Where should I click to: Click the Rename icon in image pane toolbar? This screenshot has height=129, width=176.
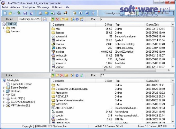tap(66, 19)
